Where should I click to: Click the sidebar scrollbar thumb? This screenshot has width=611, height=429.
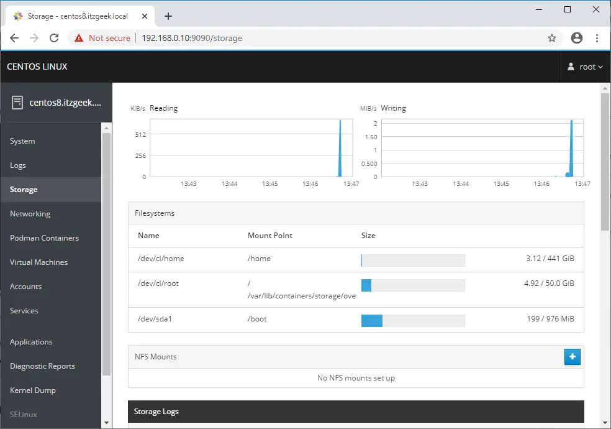click(x=106, y=254)
